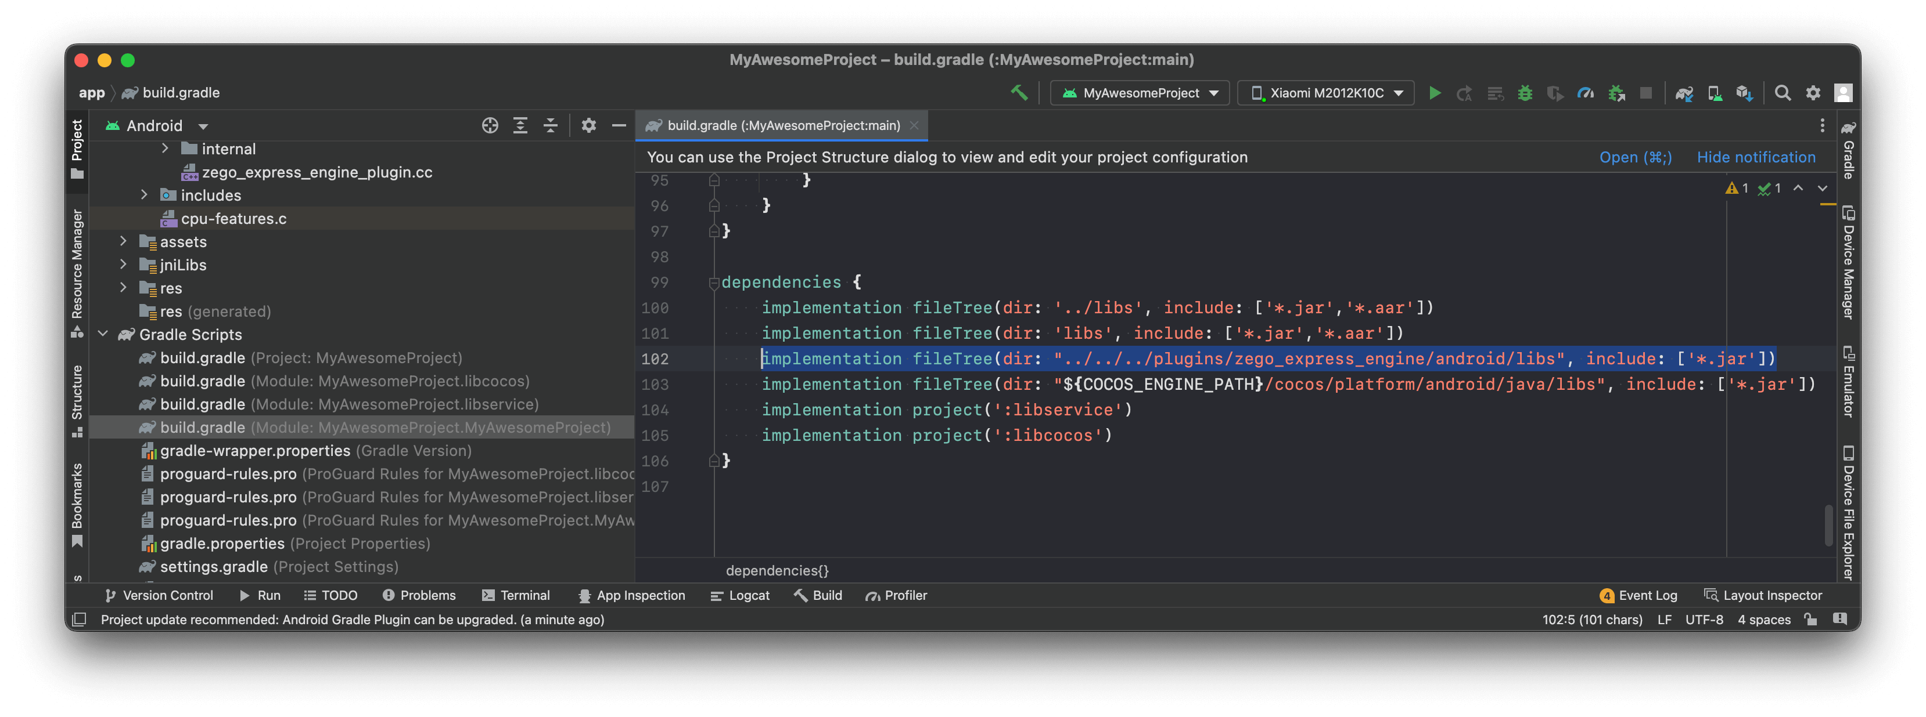
Task: Click Select Opened File crosshair icon
Action: 490,125
